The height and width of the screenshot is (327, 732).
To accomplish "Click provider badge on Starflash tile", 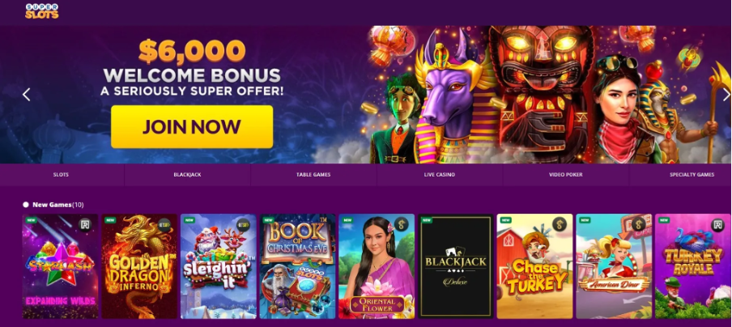I will (85, 224).
